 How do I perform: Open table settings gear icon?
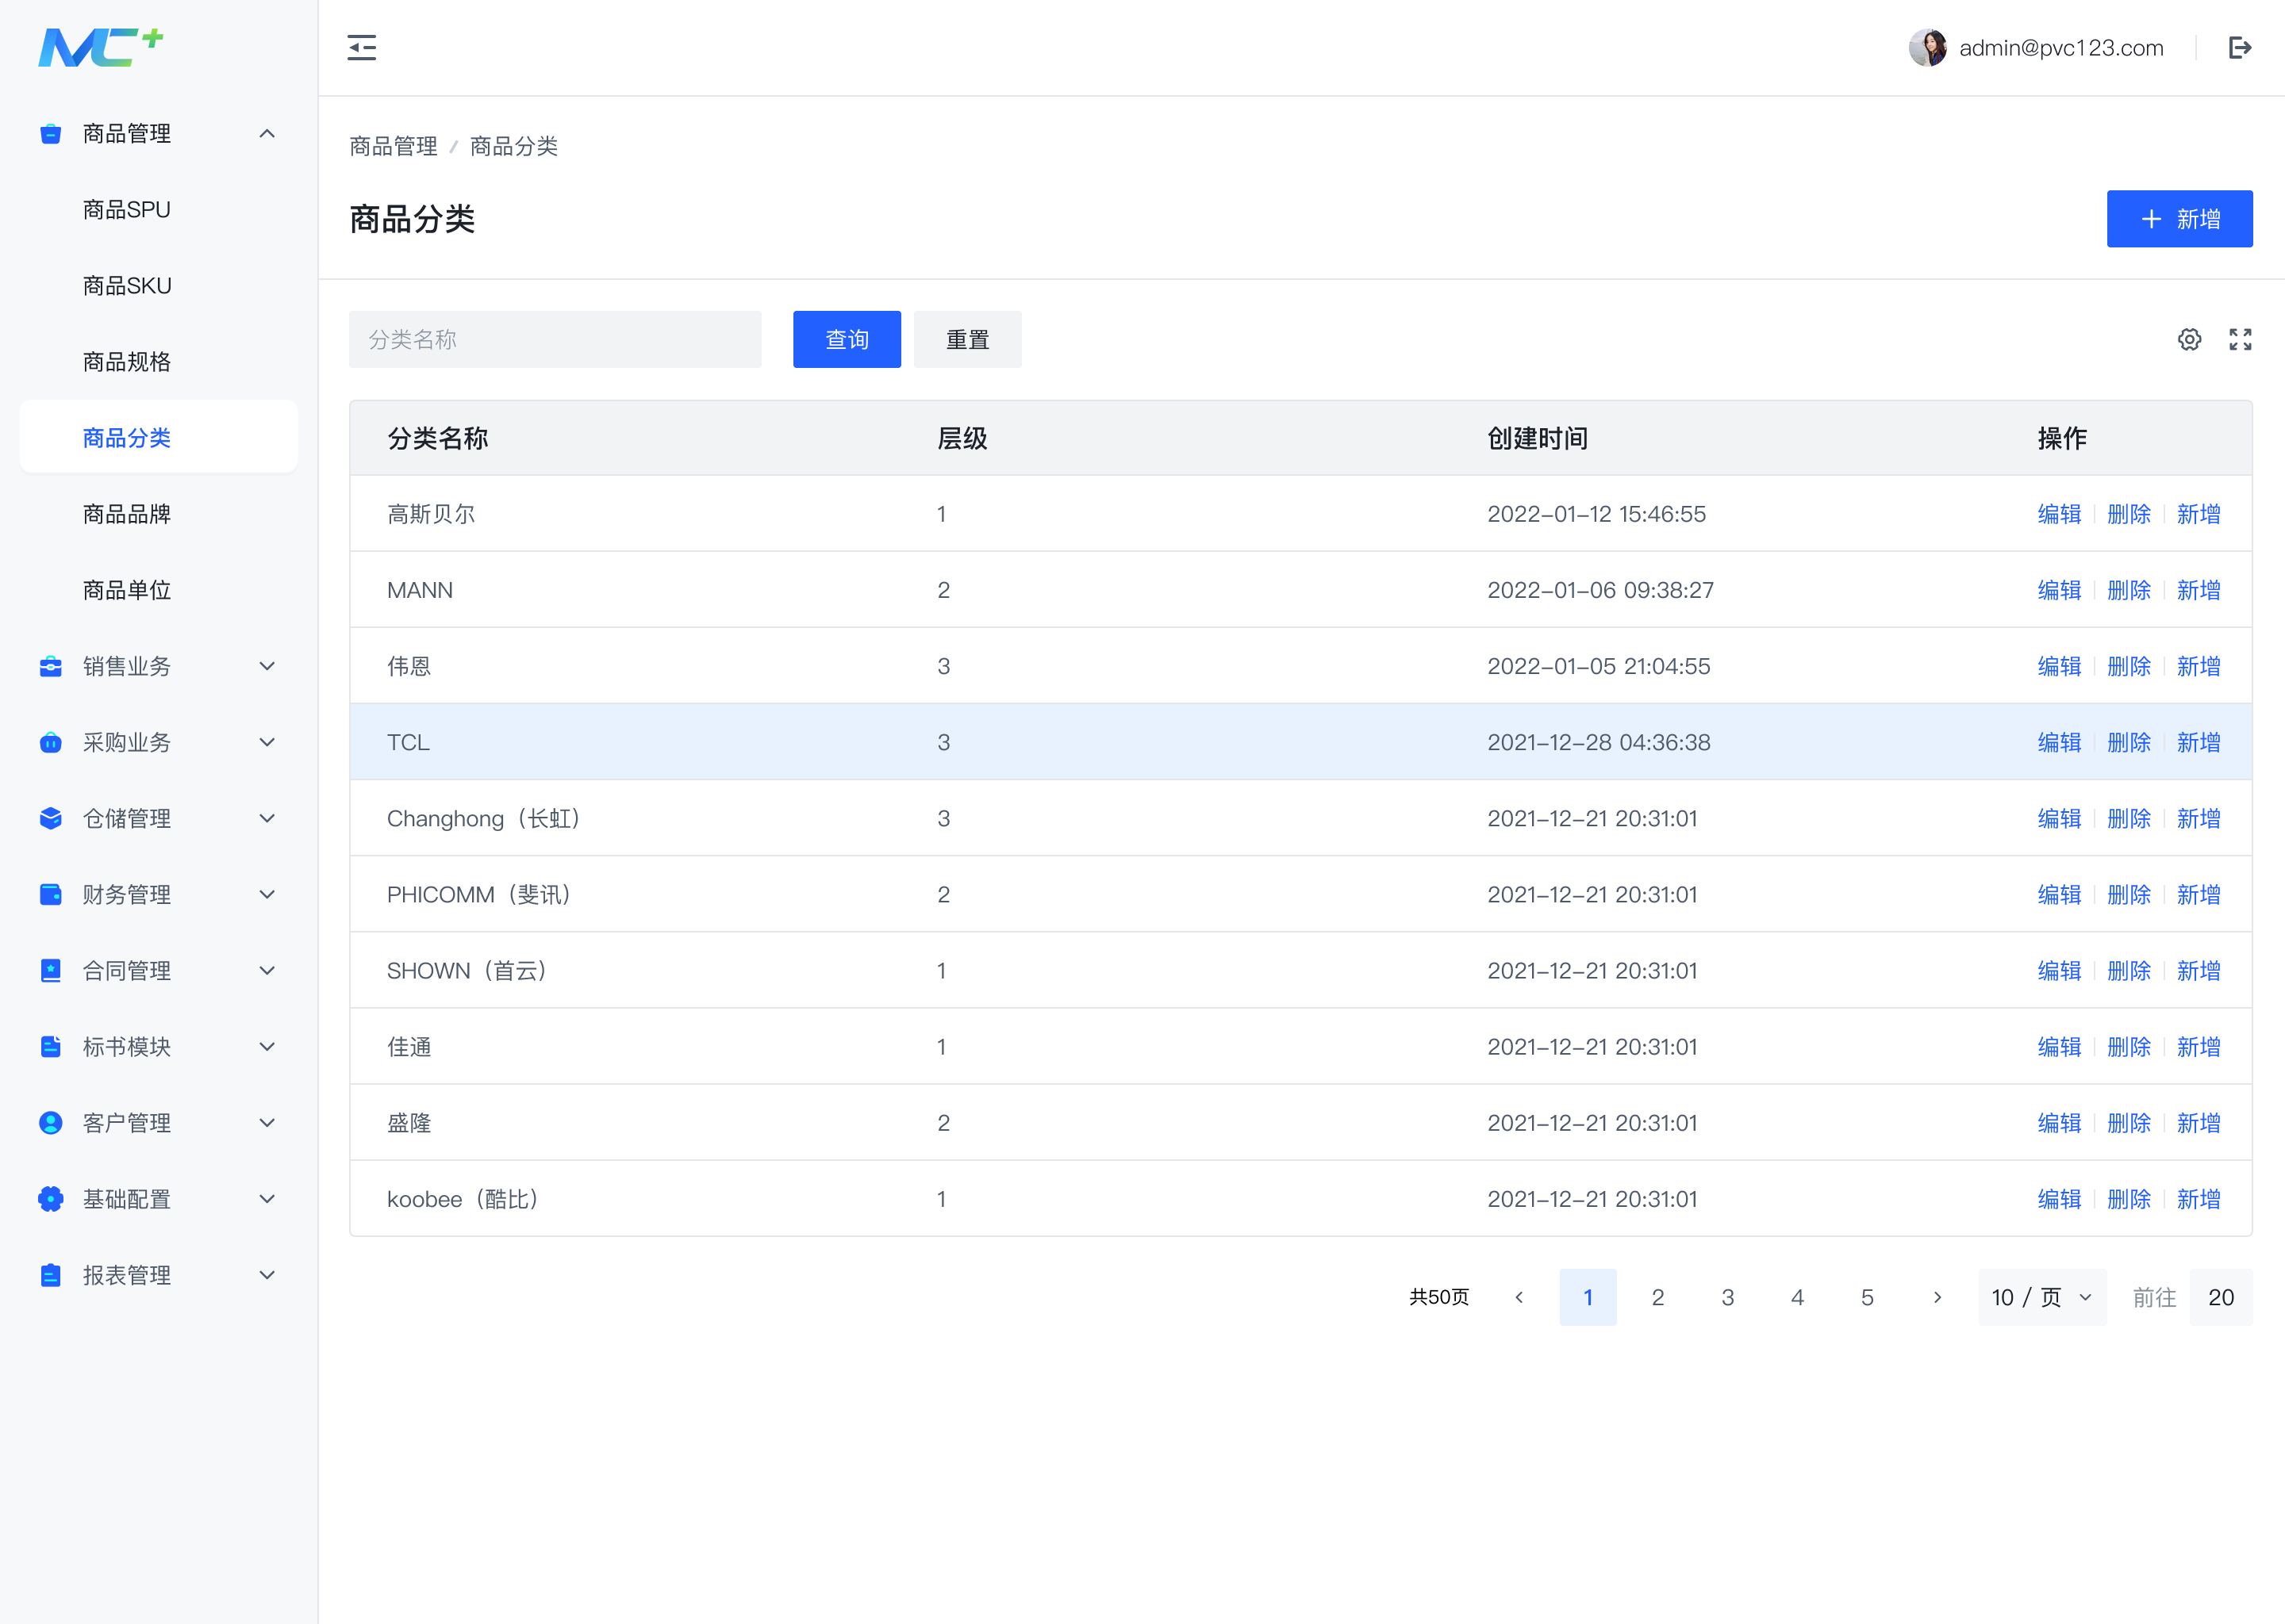pos(2189,339)
